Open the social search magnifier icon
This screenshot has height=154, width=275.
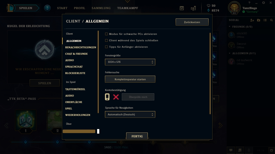click(272, 20)
